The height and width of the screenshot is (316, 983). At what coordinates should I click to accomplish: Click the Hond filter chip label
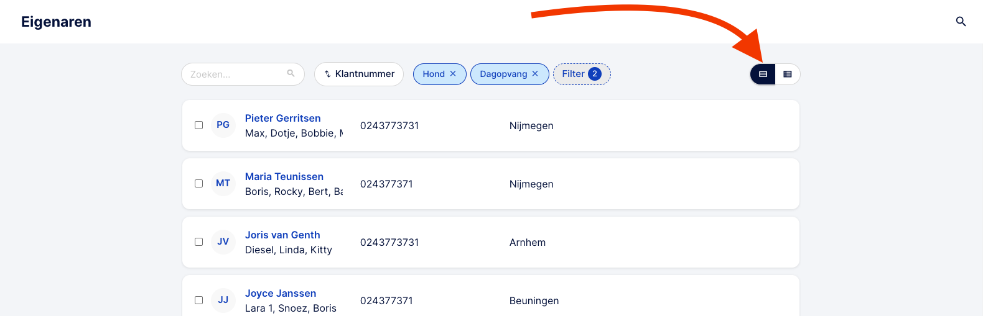(434, 74)
